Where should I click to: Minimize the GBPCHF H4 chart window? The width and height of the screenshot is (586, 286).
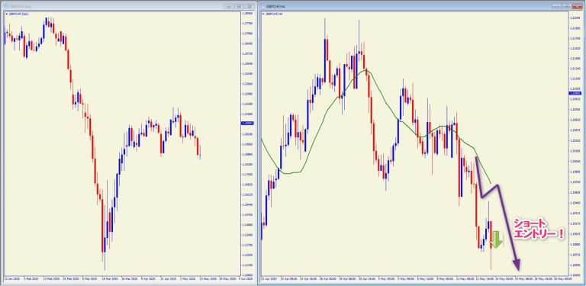coord(557,6)
